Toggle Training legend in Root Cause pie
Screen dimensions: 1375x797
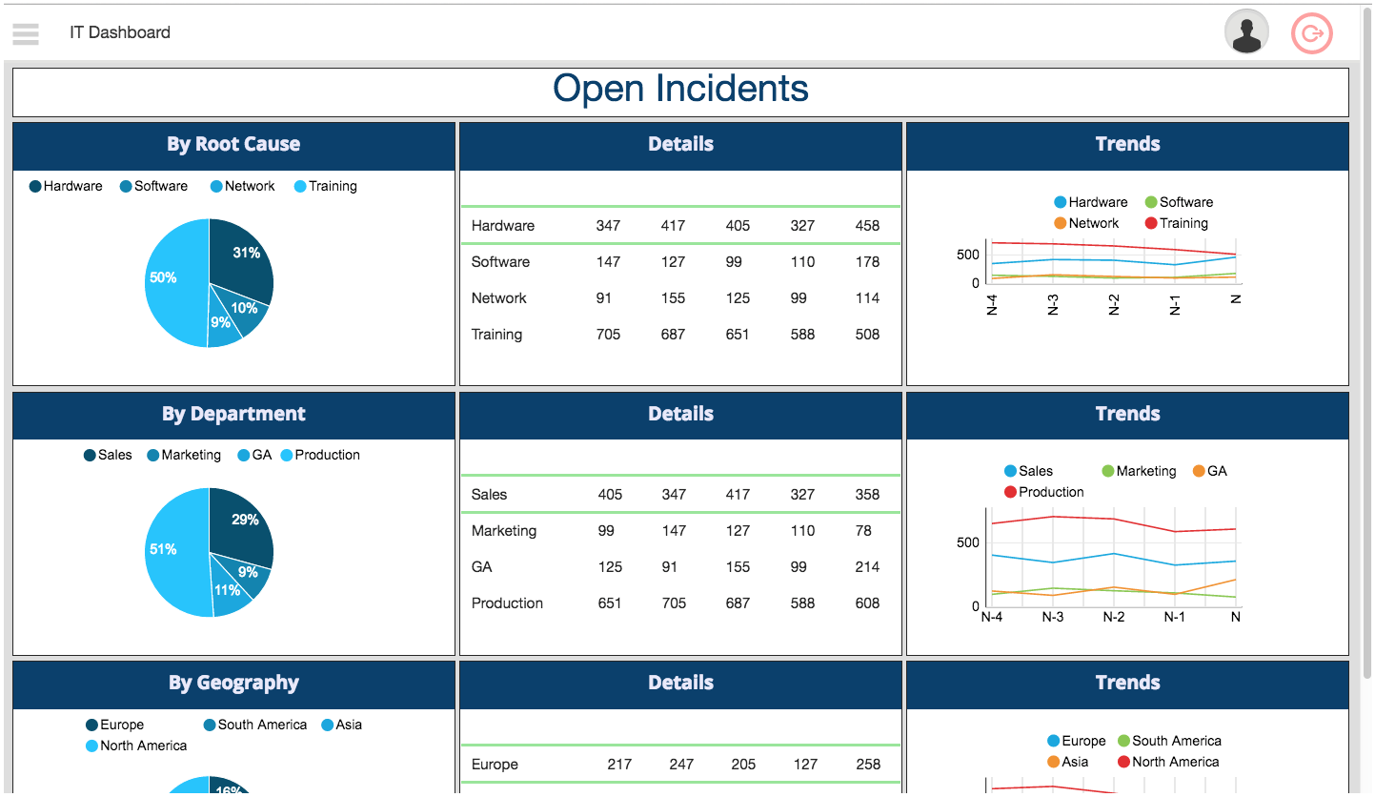[x=326, y=186]
